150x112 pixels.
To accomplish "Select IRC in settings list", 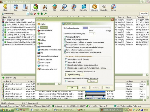I will coord(40,53).
